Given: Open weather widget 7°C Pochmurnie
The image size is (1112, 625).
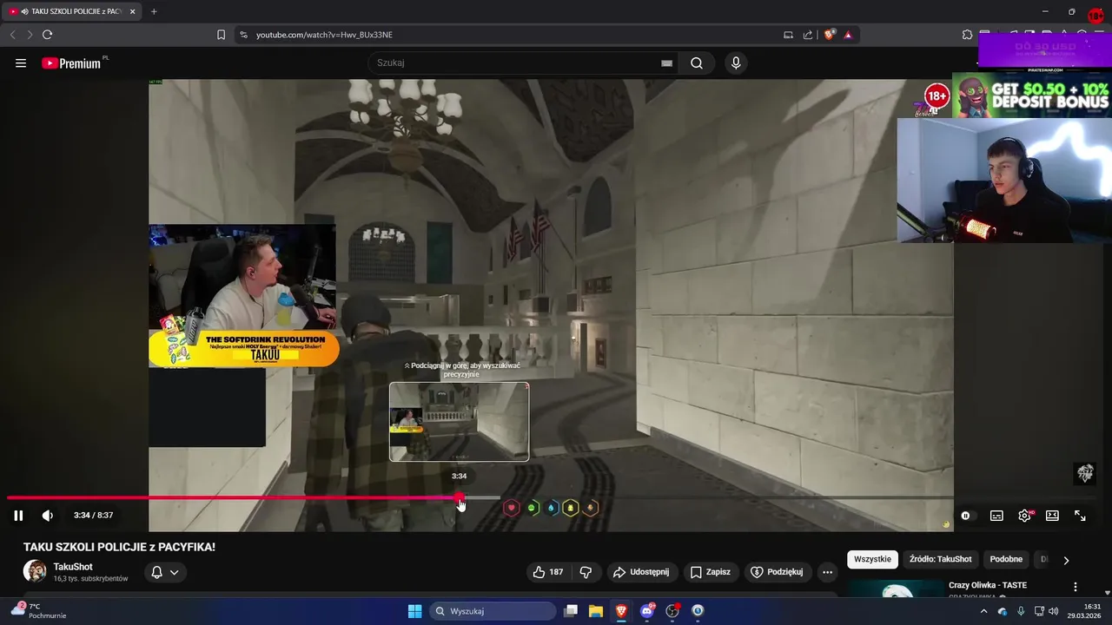Looking at the screenshot, I should click(39, 610).
